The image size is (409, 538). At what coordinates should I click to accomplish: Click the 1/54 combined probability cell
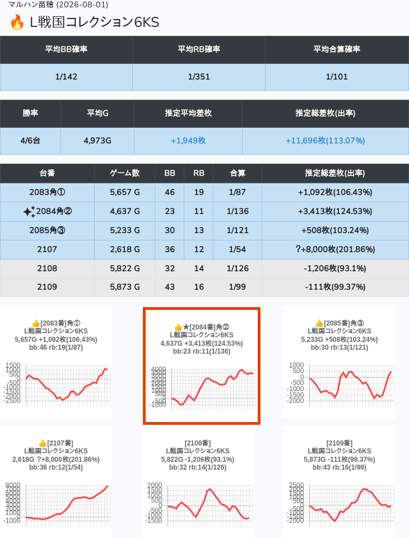point(238,249)
